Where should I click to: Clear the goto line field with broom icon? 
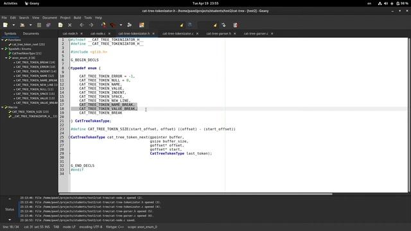click(x=215, y=25)
